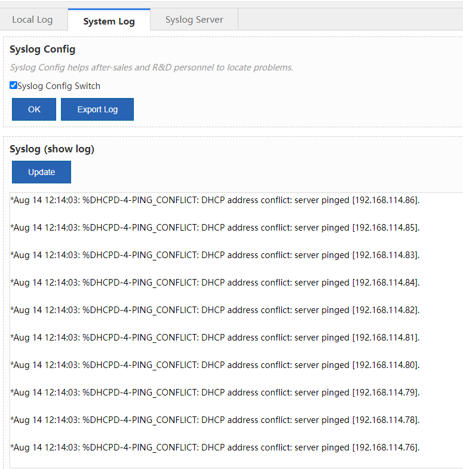Toggle the Syslog Config Switch checkbox
This screenshot has width=463, height=469.
(x=14, y=85)
